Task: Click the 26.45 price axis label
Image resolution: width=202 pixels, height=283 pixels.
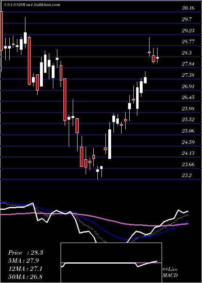Action: click(188, 97)
